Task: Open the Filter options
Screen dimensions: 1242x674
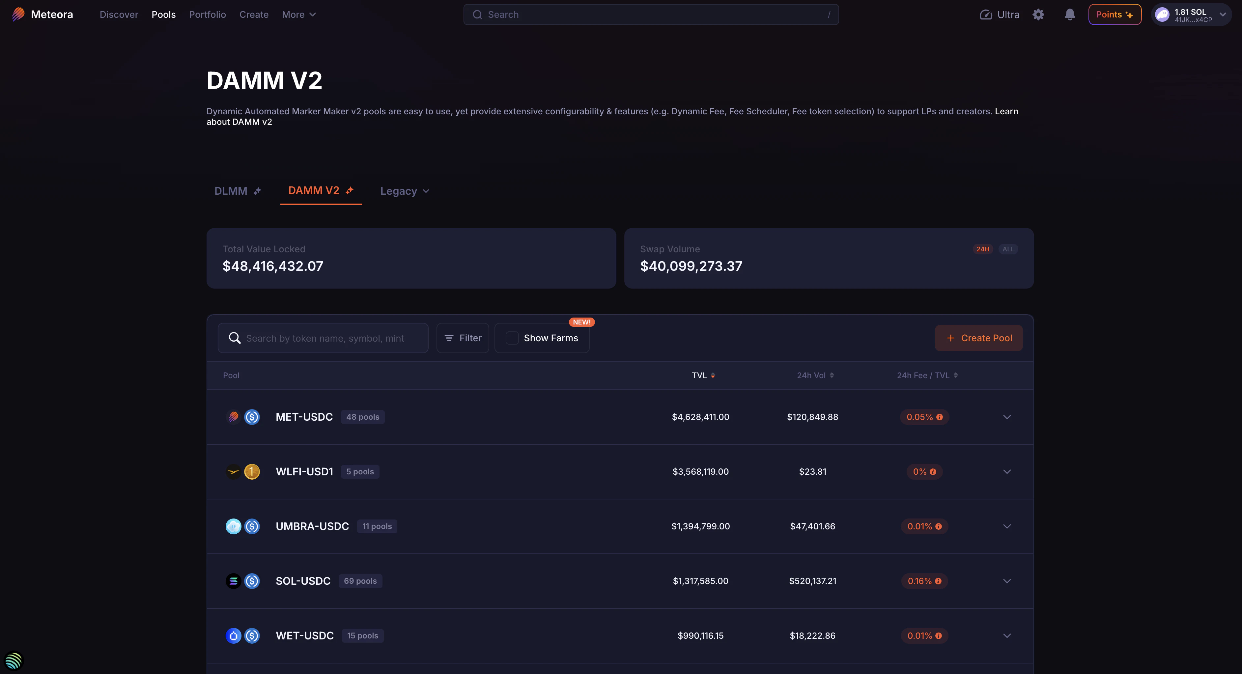Action: click(463, 338)
